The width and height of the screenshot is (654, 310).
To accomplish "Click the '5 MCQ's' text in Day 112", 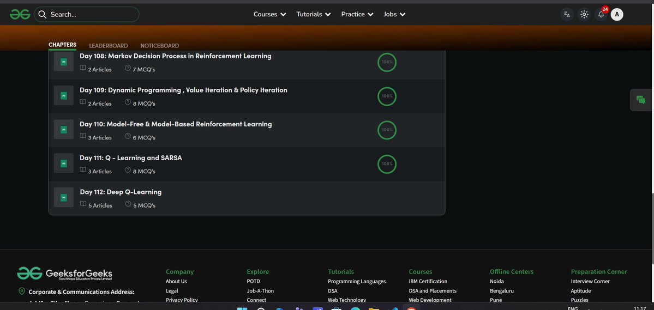I will coord(145,205).
